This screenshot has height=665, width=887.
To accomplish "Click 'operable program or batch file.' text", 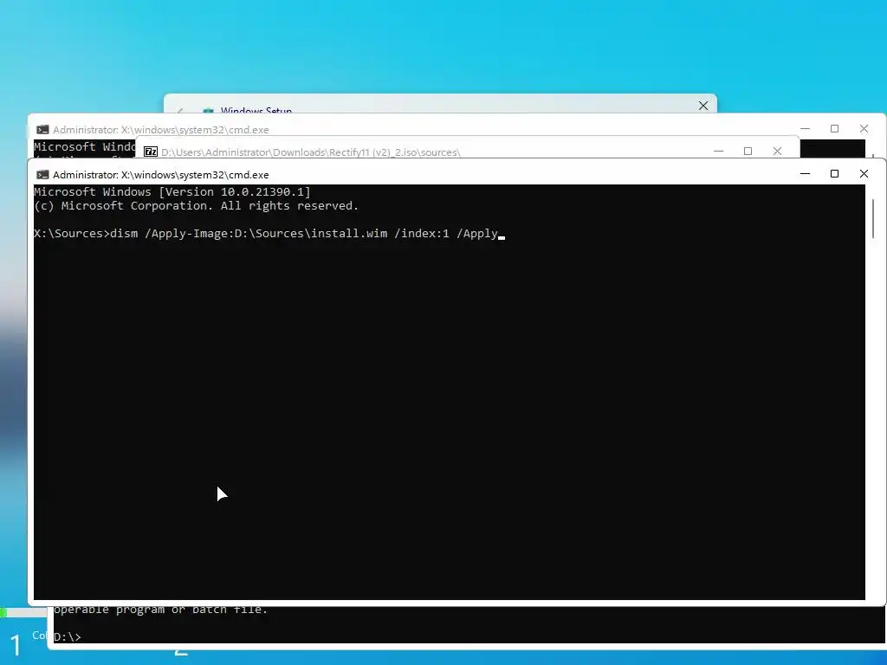I will point(160,610).
